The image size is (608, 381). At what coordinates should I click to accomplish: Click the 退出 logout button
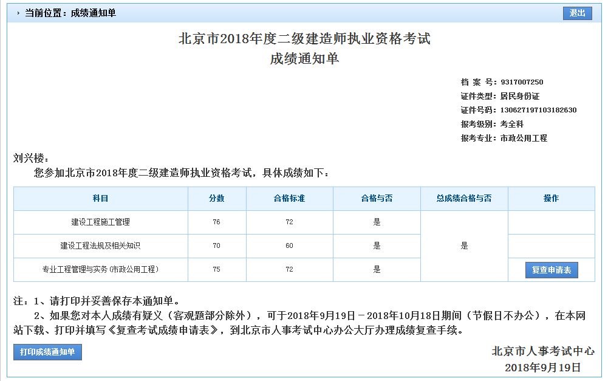[x=577, y=13]
